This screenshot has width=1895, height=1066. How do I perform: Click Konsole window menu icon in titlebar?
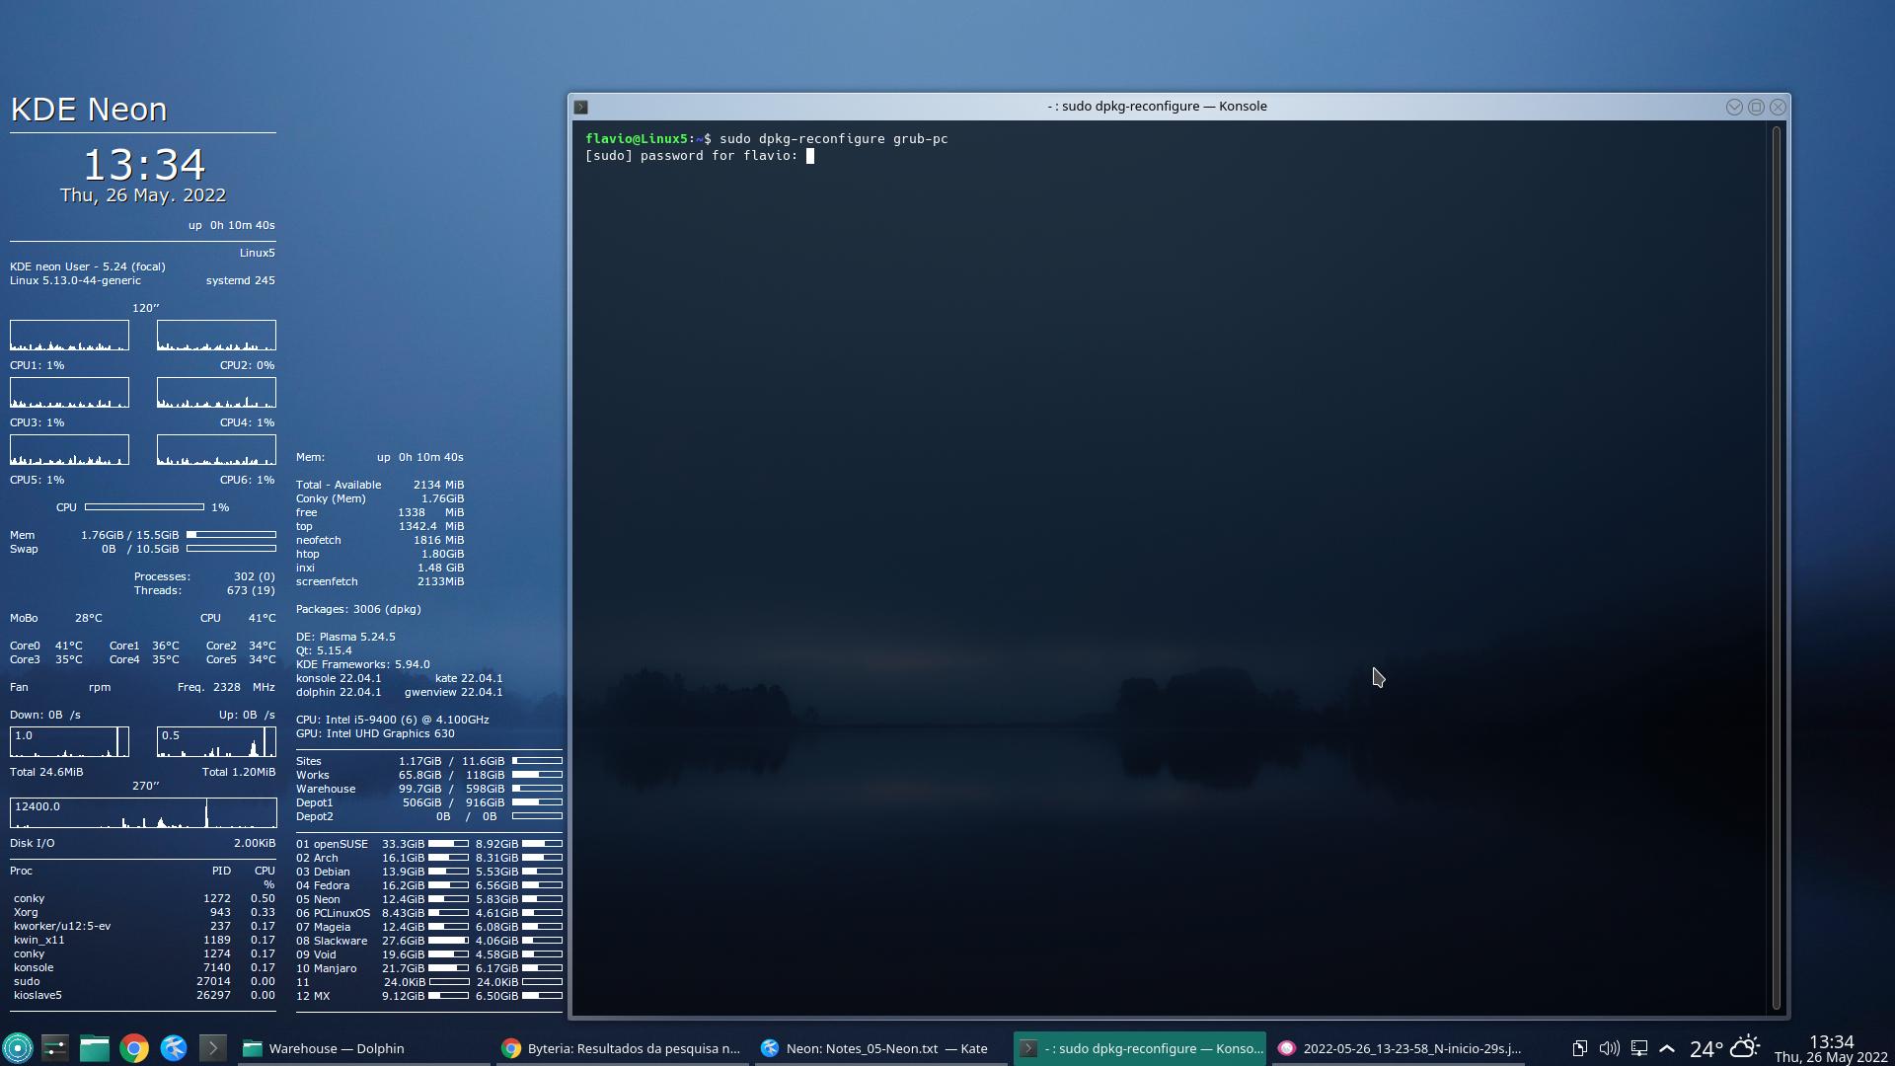581,107
